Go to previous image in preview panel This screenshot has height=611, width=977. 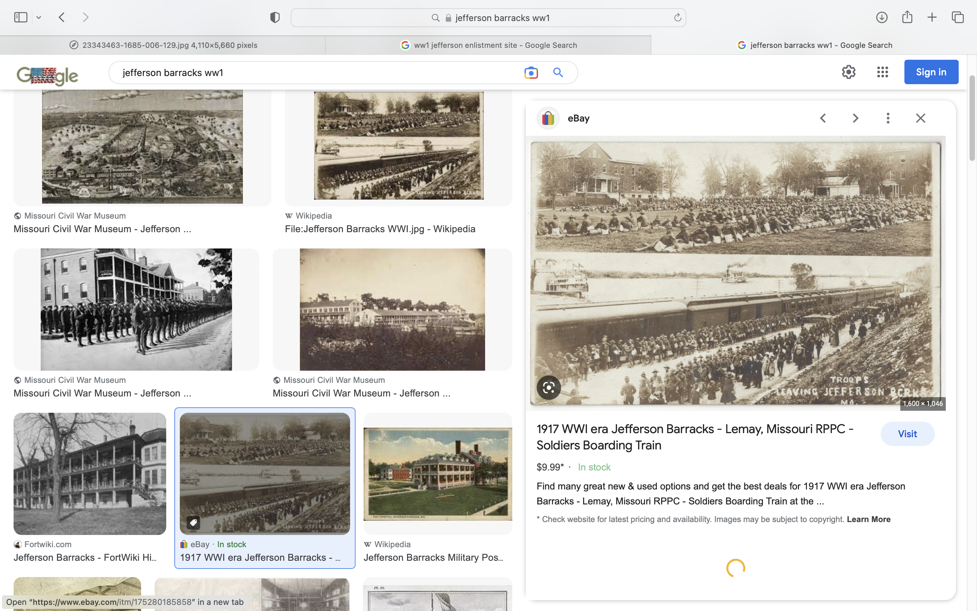click(823, 118)
